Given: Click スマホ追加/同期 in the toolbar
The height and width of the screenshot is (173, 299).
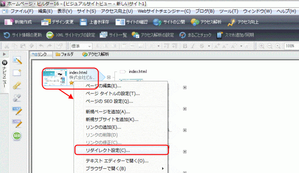Looking at the screenshot, I should click(235, 35).
